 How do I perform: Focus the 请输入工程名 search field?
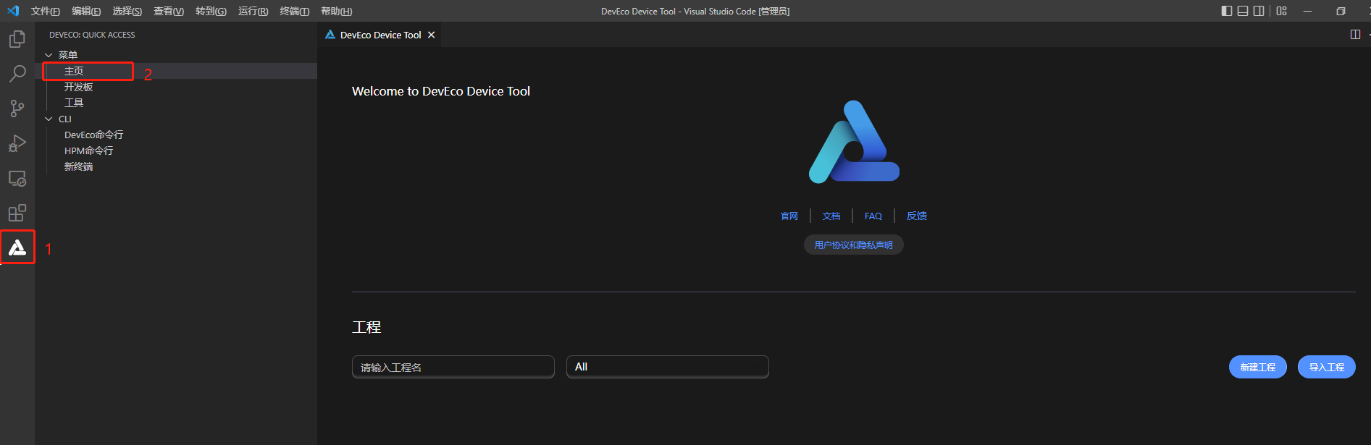pos(453,367)
